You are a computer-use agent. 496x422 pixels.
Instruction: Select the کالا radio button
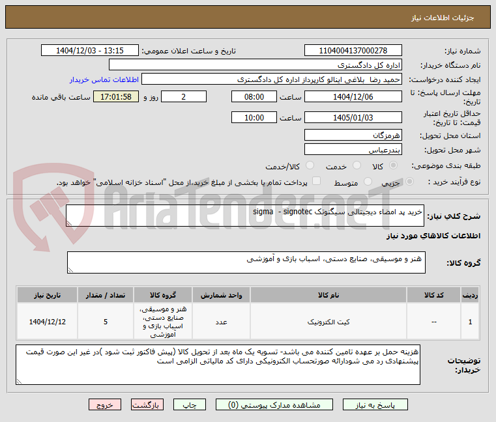[x=394, y=165]
